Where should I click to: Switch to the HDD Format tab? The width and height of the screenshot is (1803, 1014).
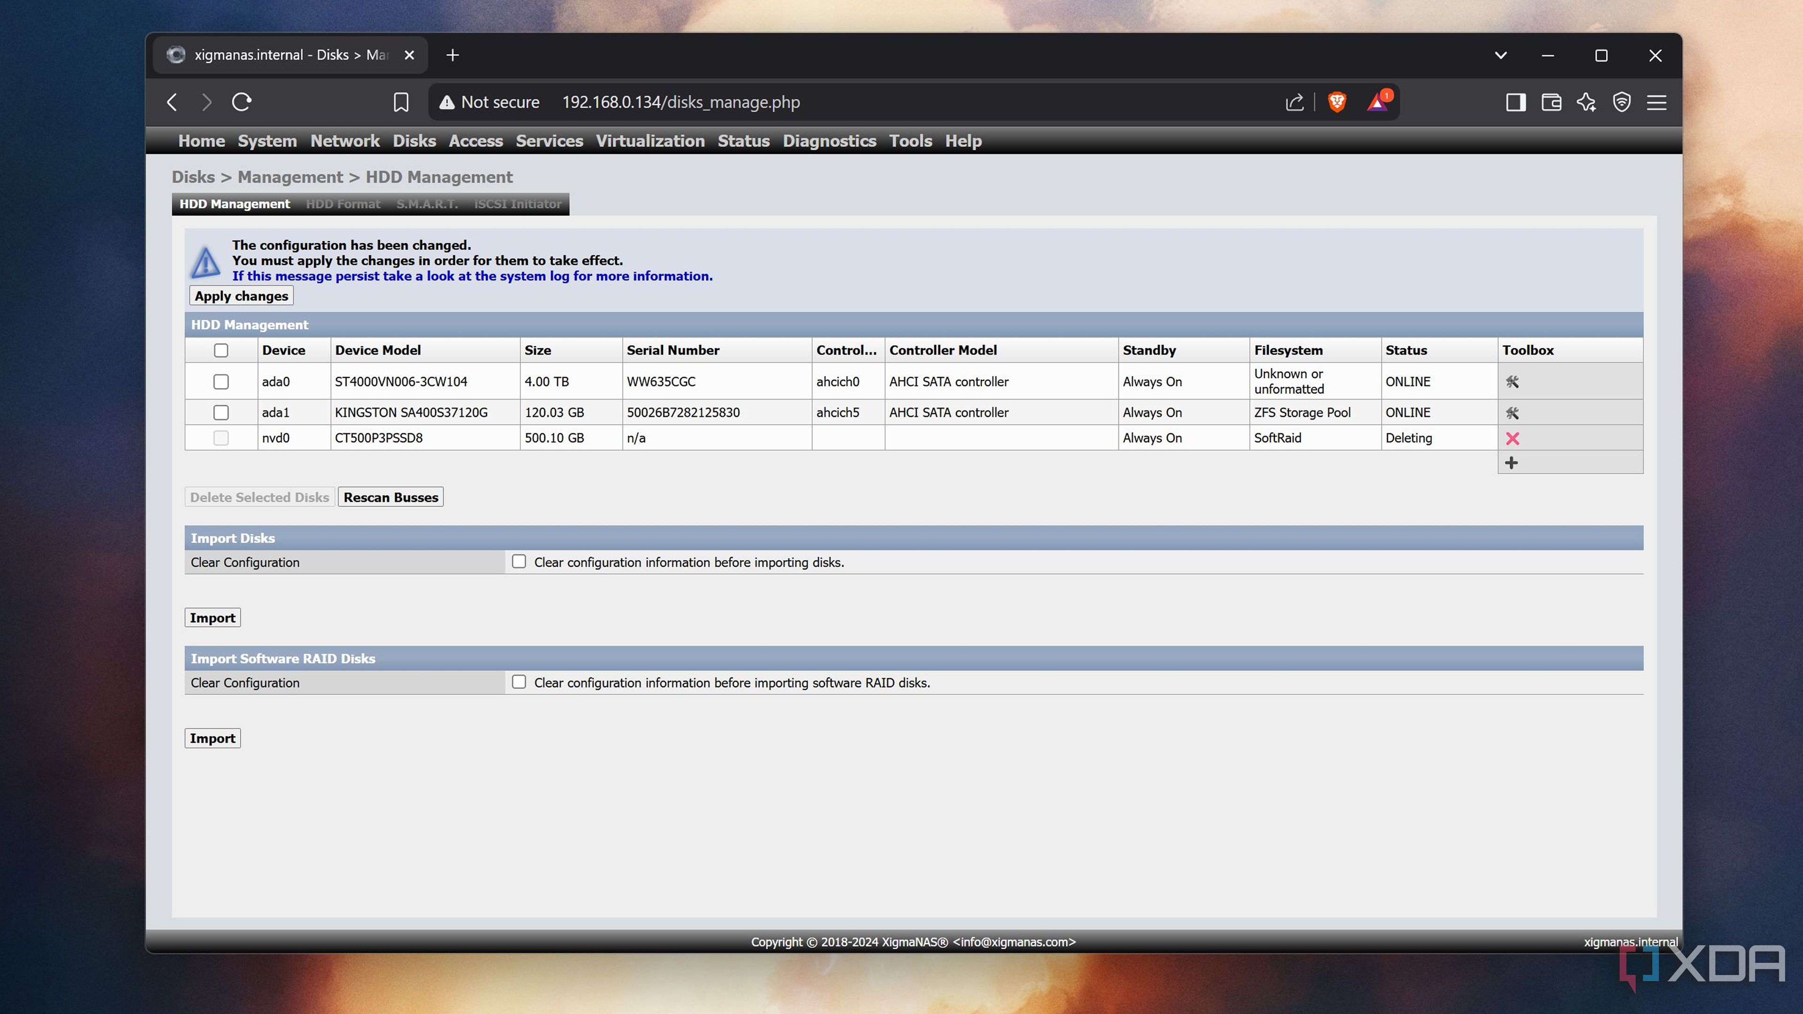point(343,204)
